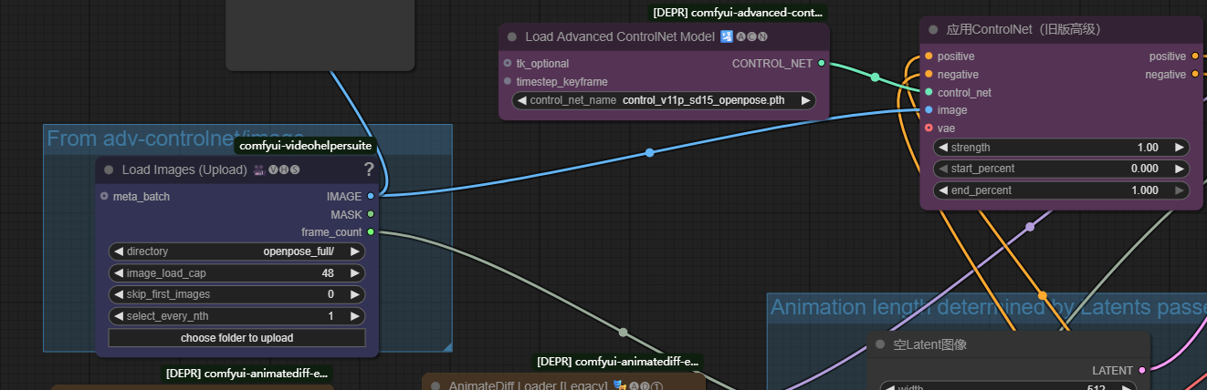1207x390 pixels.
Task: Click the vae input socket on ControlNet node
Action: point(929,128)
